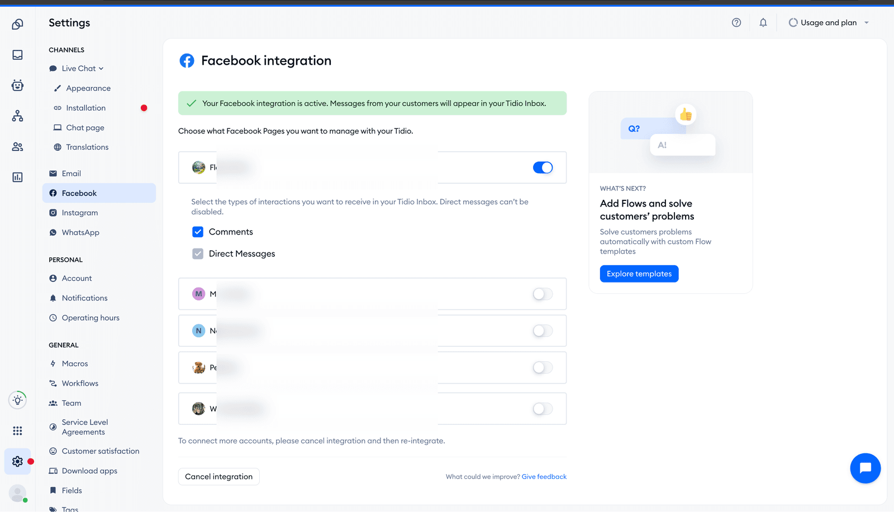Click the Email envelope icon

[53, 174]
